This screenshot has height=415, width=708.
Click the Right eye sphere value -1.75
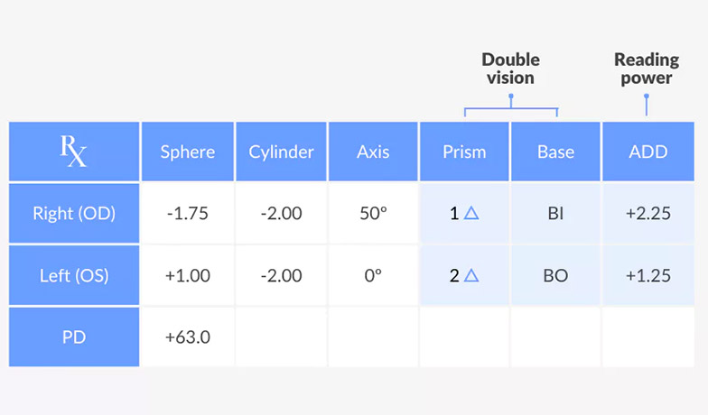(188, 214)
